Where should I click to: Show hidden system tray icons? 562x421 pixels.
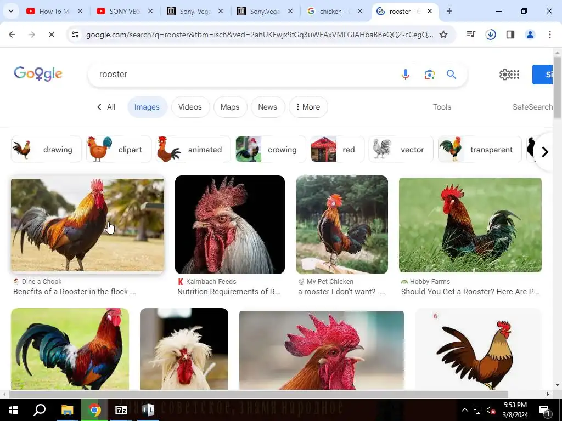click(x=464, y=410)
